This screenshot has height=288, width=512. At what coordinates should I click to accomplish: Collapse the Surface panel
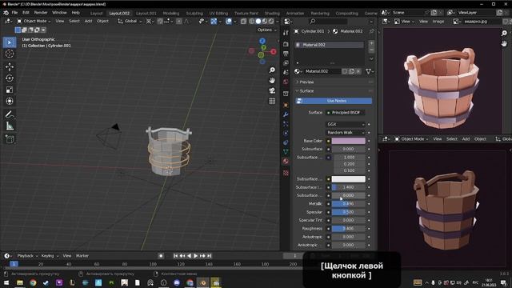point(306,90)
